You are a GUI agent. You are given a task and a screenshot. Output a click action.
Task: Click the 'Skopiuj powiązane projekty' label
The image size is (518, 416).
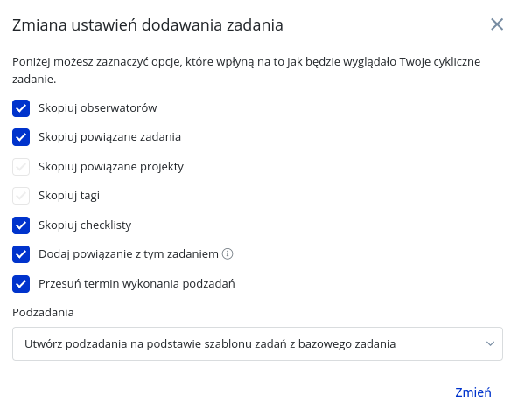click(111, 167)
